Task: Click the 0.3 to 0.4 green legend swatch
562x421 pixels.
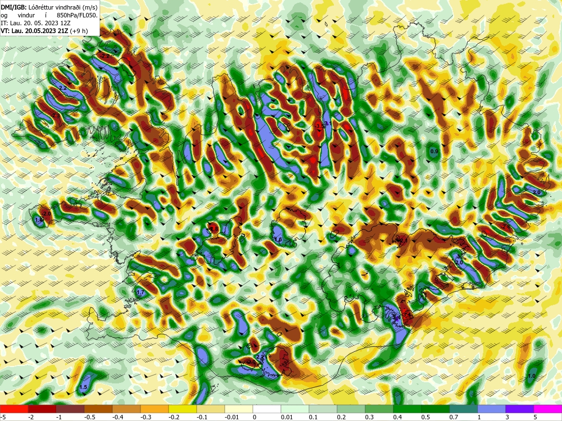Action: pos(379,409)
